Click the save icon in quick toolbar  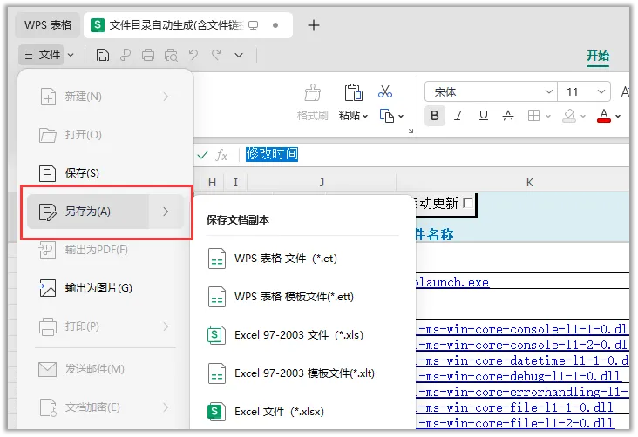pyautogui.click(x=103, y=55)
